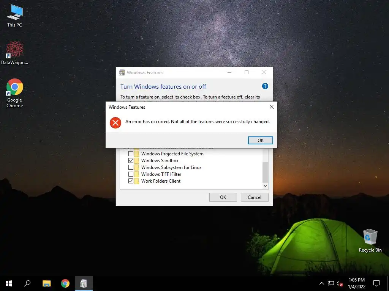Click the Windows Sandbox folder icon
The height and width of the screenshot is (291, 389).
(x=136, y=160)
